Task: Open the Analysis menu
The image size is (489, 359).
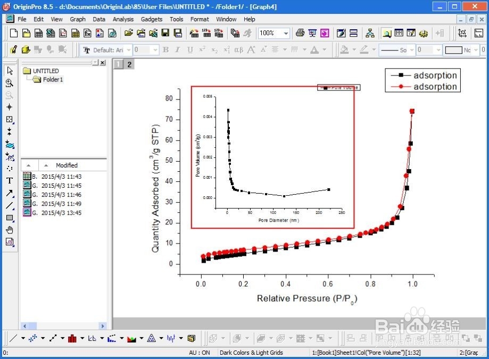Action: pos(123,19)
